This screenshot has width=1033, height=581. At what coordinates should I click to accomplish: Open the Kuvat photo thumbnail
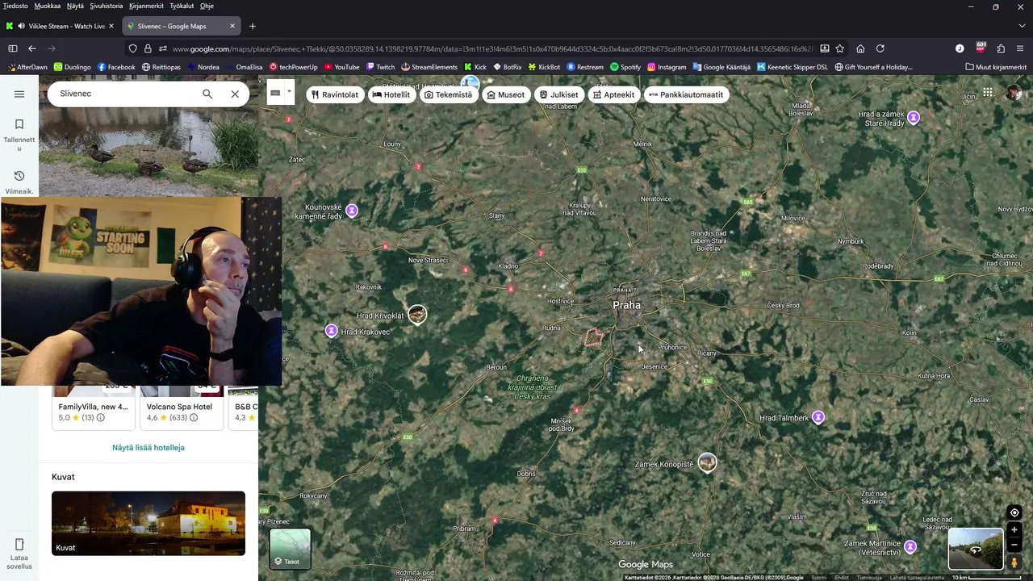(x=148, y=523)
